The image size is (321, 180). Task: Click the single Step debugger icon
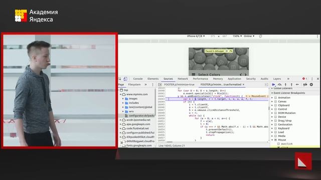(x=297, y=84)
